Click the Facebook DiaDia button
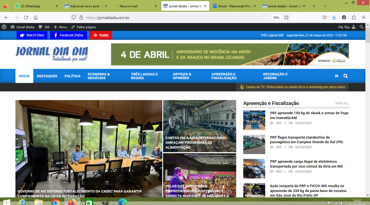The height and width of the screenshot is (205, 370). 68,35
